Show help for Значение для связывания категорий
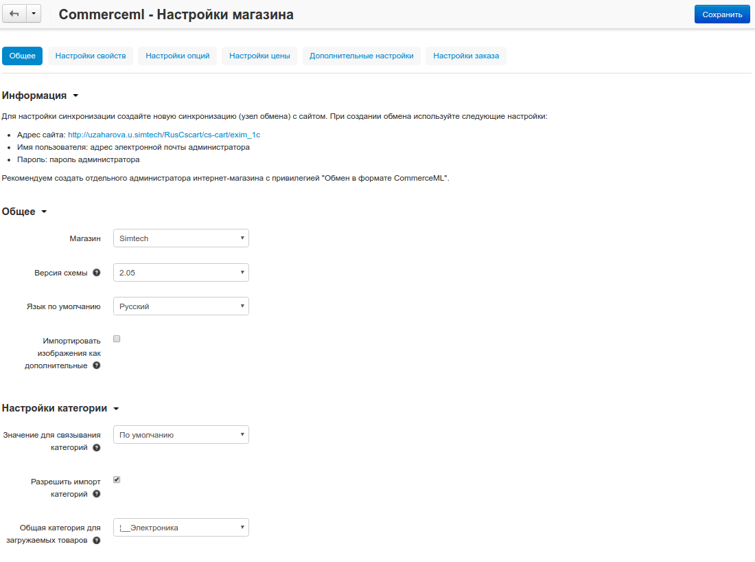Image resolution: width=755 pixels, height=562 pixels. pos(97,448)
